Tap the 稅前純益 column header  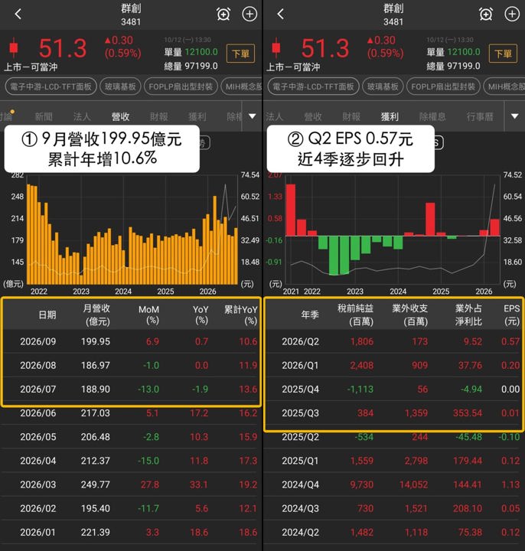(355, 315)
